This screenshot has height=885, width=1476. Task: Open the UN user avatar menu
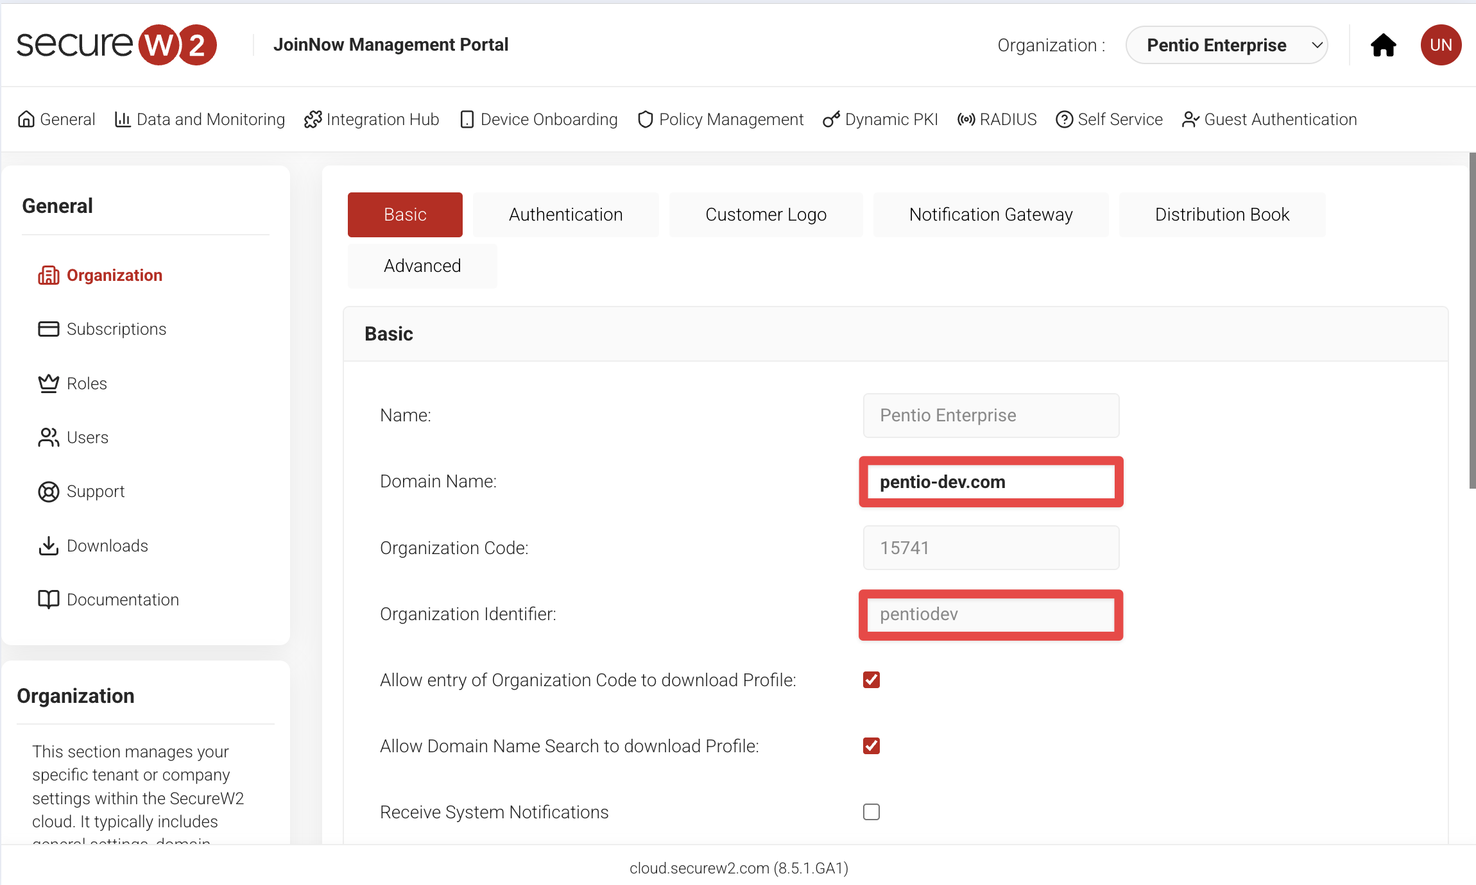click(x=1441, y=45)
